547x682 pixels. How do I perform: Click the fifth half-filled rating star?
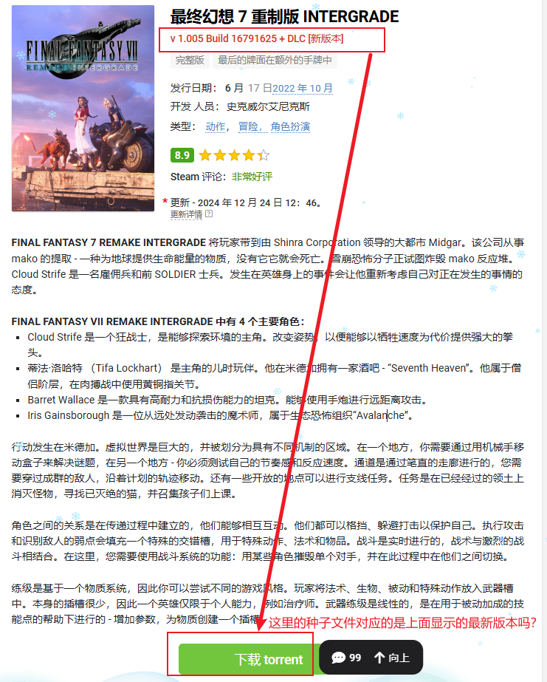pyautogui.click(x=264, y=155)
